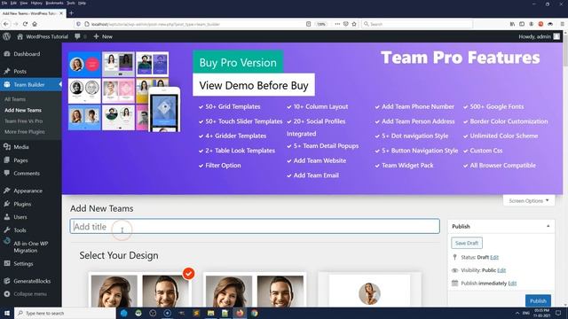Click View Demo Before Buy button

[254, 85]
